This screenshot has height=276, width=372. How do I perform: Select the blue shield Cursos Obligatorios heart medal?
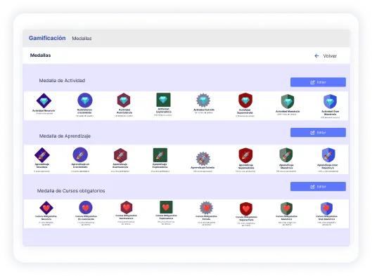[x=326, y=209]
